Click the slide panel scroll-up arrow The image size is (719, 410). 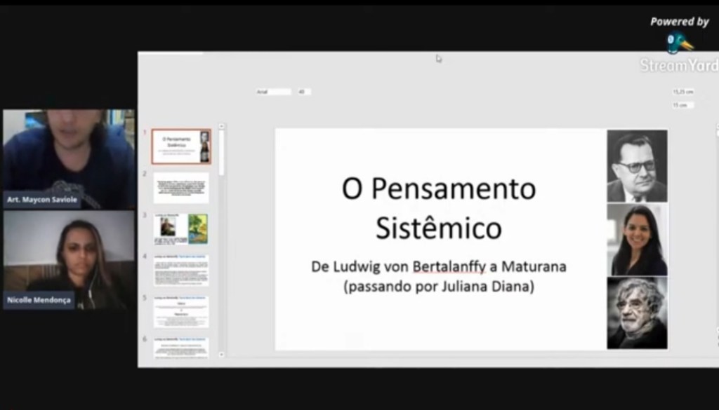click(222, 127)
